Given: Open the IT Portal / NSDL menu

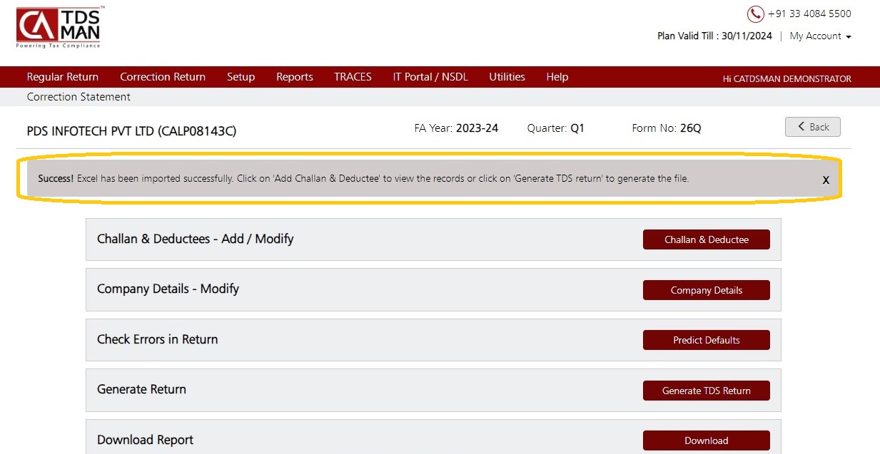Looking at the screenshot, I should [x=430, y=77].
